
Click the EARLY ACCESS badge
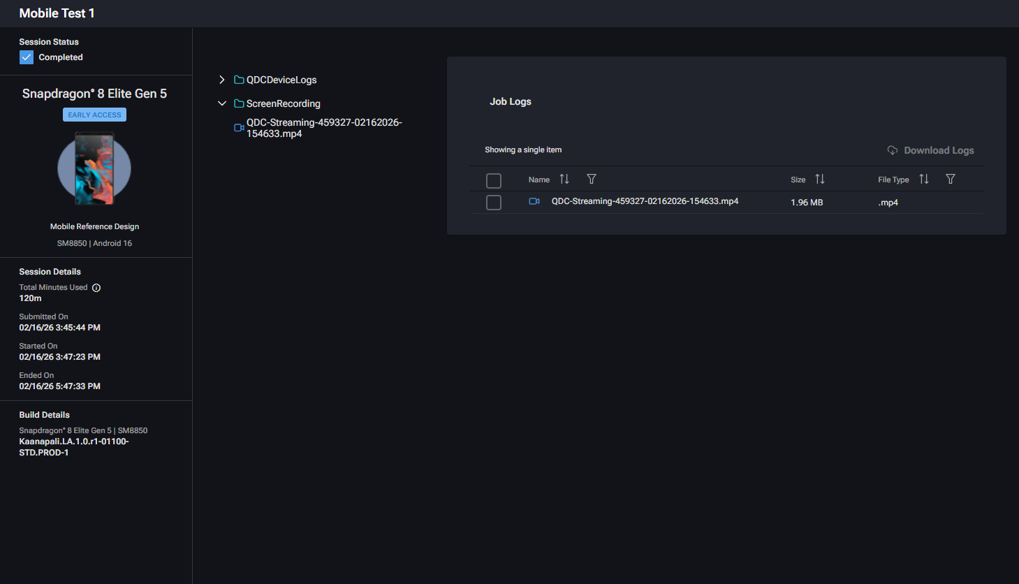[94, 115]
